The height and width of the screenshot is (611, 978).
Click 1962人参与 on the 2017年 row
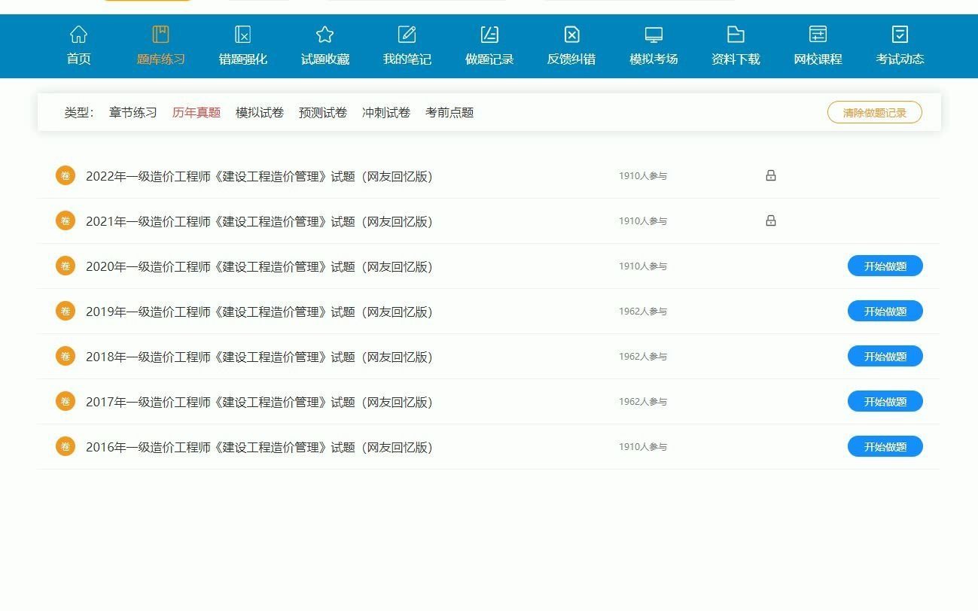643,402
